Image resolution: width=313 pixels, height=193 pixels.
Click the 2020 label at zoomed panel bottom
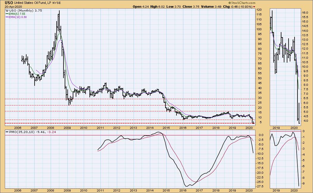[x=294, y=190]
